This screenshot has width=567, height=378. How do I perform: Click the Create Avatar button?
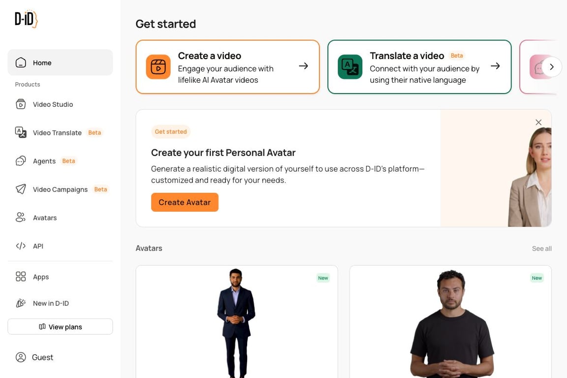(x=185, y=202)
